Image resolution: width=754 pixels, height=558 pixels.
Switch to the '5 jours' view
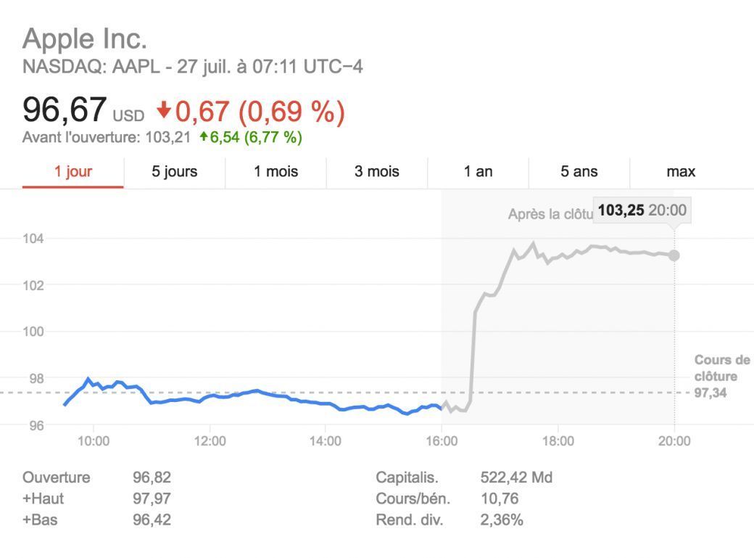[x=173, y=172]
